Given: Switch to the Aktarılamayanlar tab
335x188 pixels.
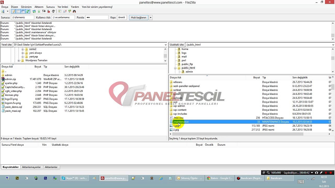Looking at the screenshot, I should pos(31,167).
